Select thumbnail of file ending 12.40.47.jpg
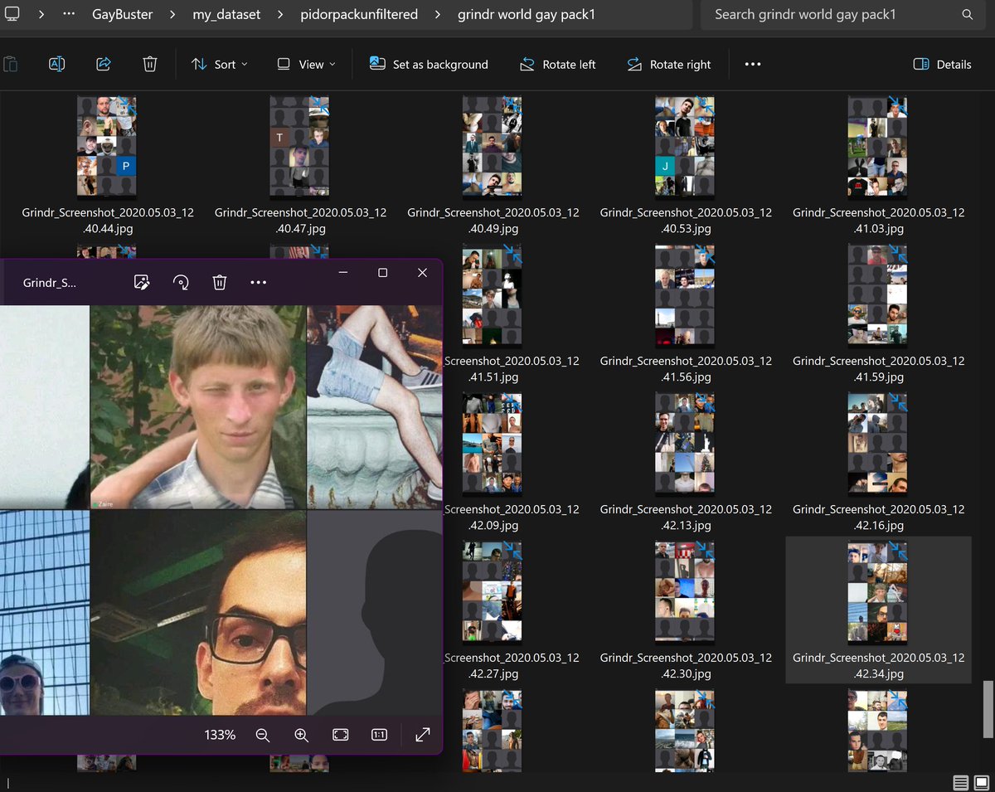This screenshot has height=792, width=995. pos(299,148)
